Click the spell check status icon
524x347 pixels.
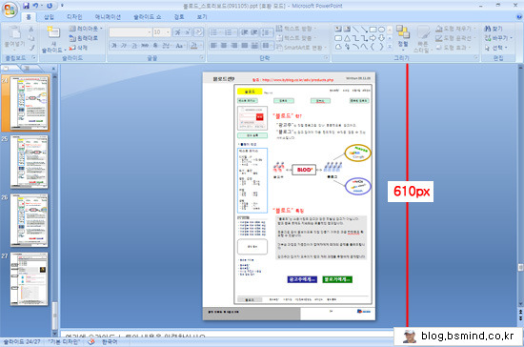click(91, 341)
